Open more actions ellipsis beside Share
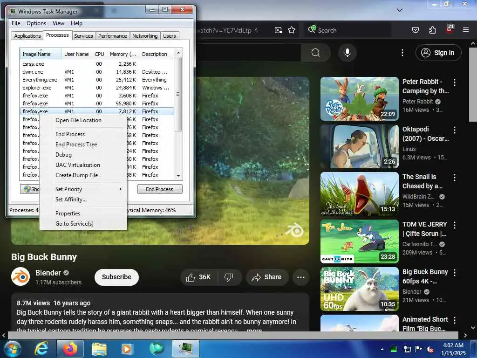The width and height of the screenshot is (477, 358). 300,277
